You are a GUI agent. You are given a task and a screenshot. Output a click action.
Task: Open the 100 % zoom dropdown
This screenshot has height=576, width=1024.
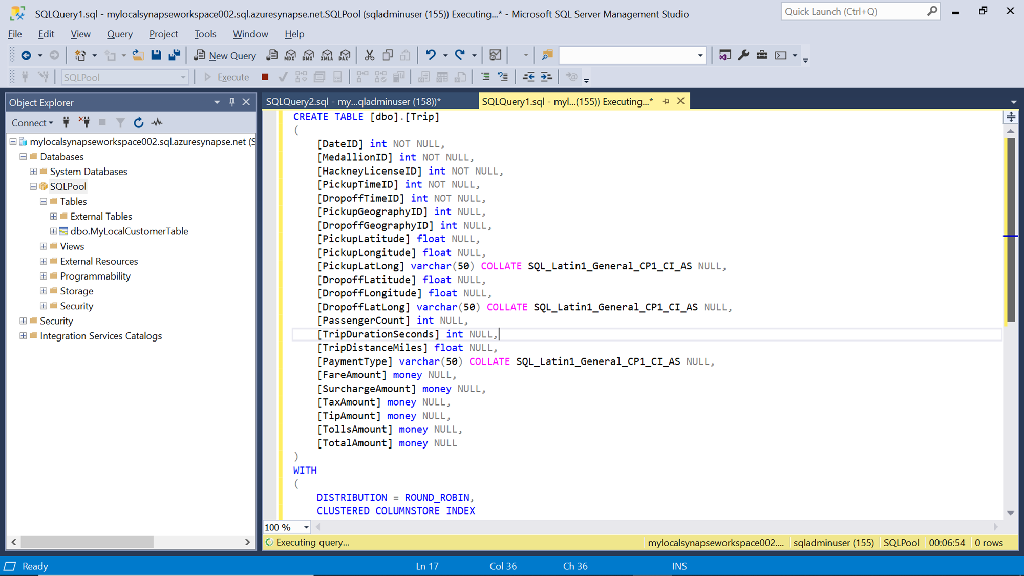coord(306,527)
